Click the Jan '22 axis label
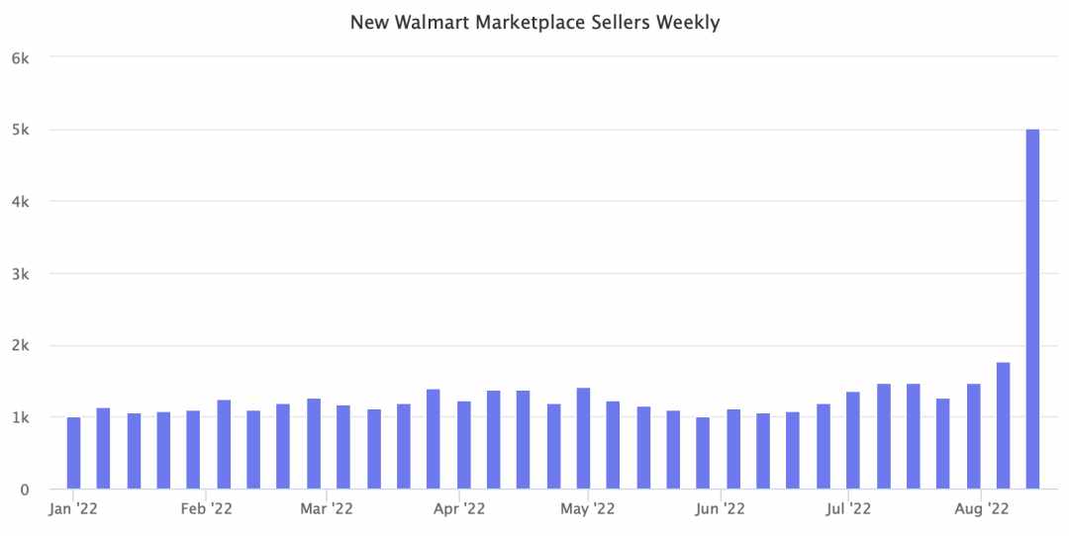The height and width of the screenshot is (536, 1069). (x=73, y=509)
